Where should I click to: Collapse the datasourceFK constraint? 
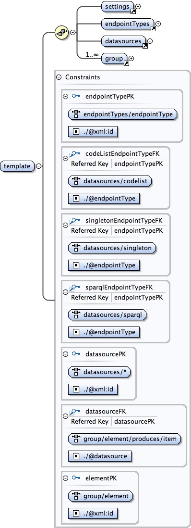point(66,416)
